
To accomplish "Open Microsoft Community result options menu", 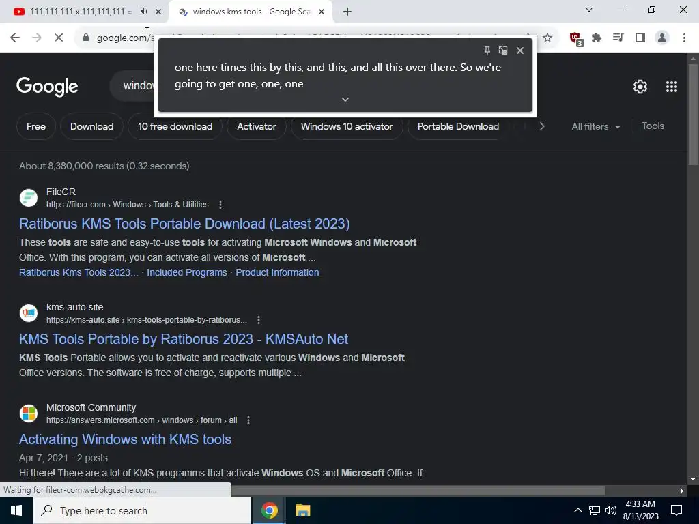I will click(248, 420).
